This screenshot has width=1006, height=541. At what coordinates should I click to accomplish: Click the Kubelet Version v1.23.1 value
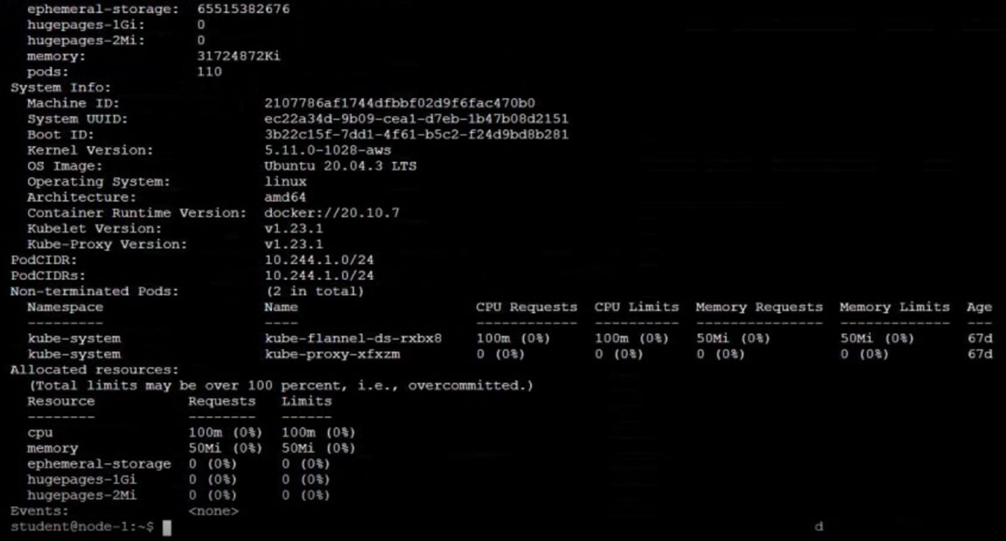point(294,229)
